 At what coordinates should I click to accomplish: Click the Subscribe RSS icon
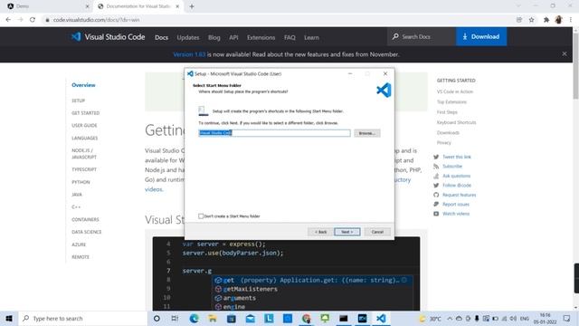pyautogui.click(x=436, y=167)
